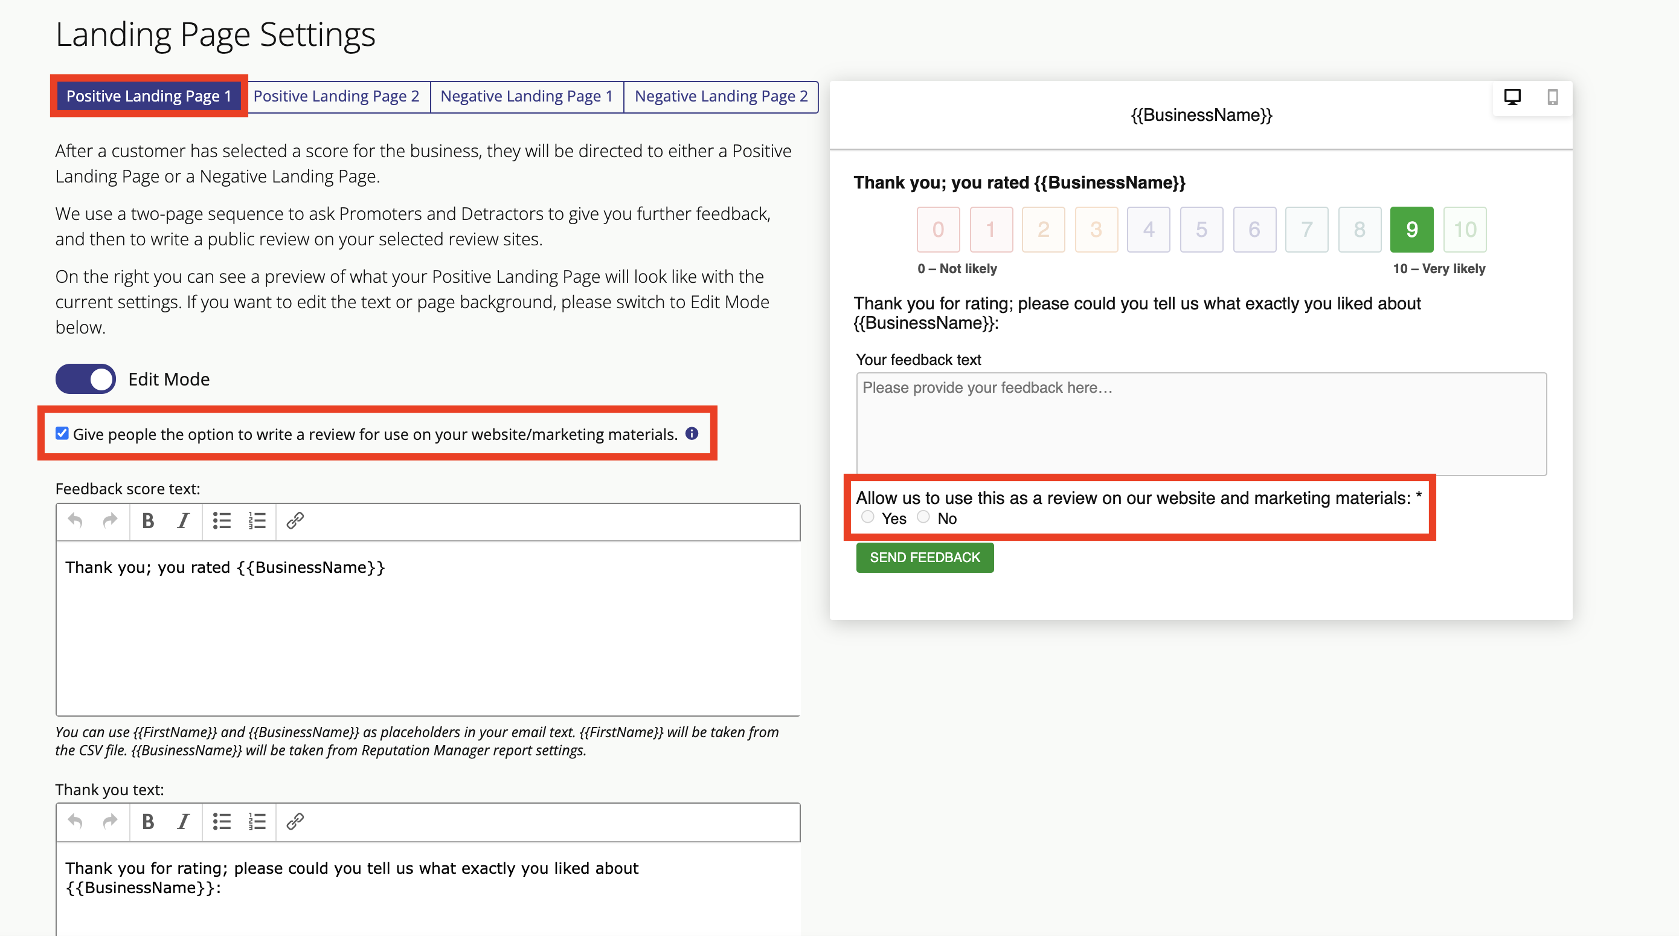
Task: Click the 'Thank you text:' label
Action: (x=109, y=789)
